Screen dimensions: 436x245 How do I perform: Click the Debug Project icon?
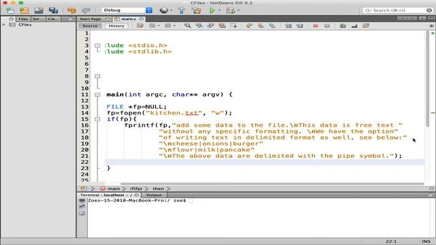point(230,11)
